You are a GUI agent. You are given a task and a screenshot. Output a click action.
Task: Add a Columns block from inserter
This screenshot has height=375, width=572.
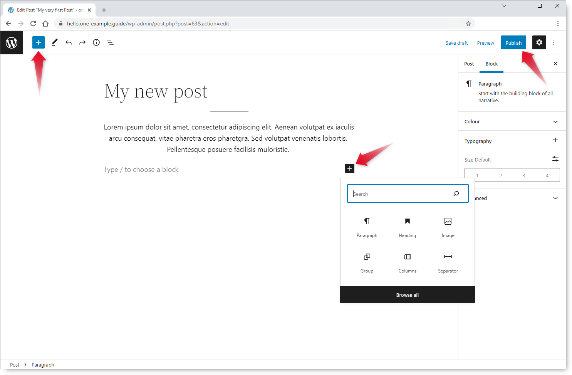407,262
